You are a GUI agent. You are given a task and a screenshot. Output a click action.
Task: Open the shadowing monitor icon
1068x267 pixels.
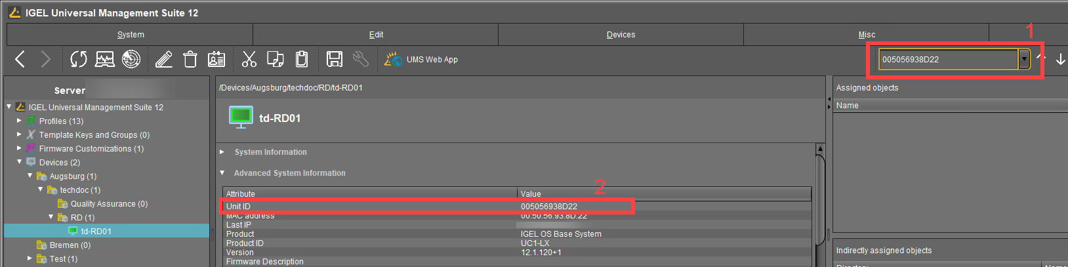104,60
